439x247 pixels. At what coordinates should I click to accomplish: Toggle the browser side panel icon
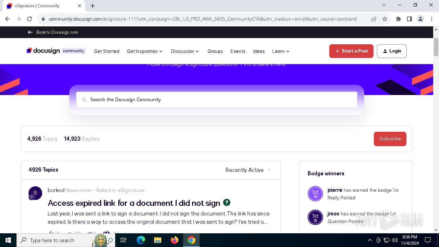tap(410, 19)
